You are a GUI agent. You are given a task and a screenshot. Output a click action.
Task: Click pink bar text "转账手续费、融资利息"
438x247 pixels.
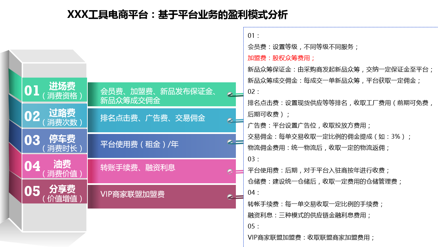(x=138, y=167)
